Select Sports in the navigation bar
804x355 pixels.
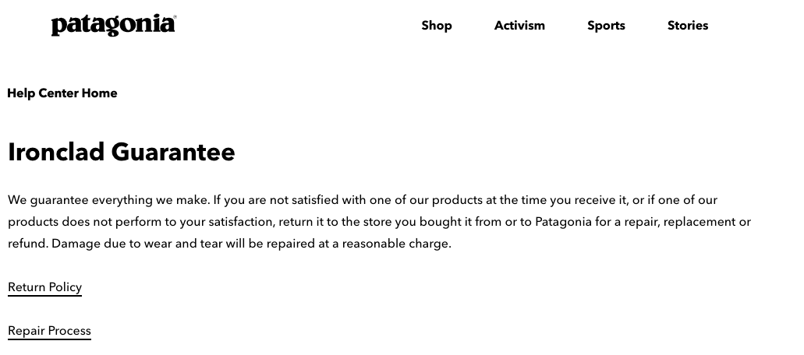606,26
